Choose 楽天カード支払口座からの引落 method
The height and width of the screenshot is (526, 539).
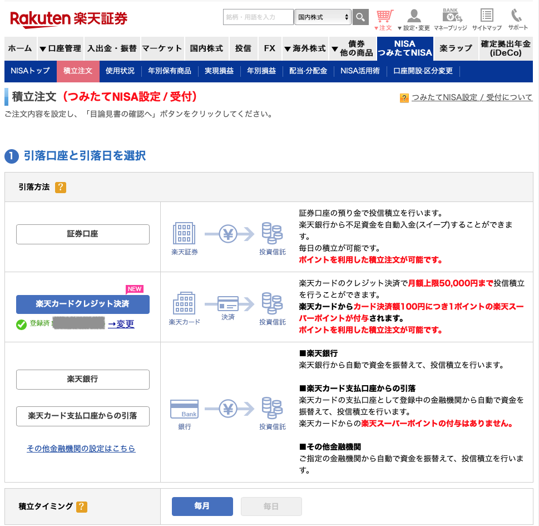tap(83, 416)
